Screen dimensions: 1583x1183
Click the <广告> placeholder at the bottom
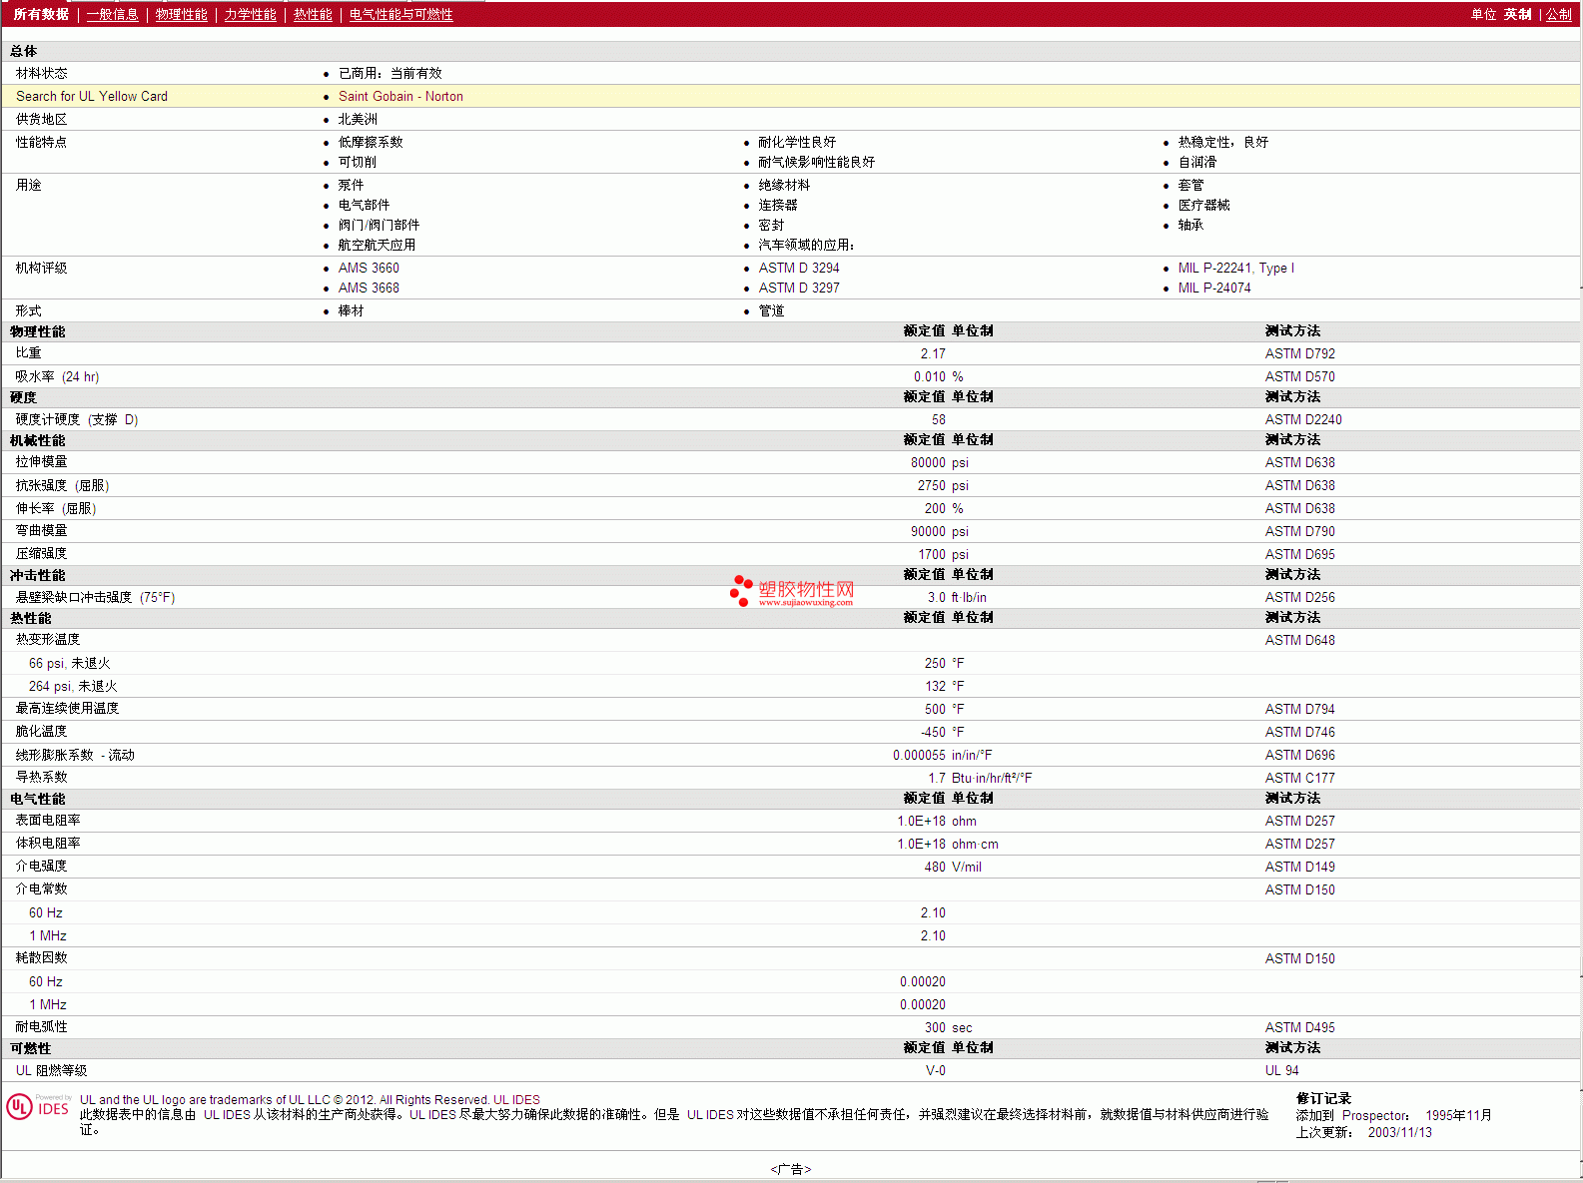(790, 1169)
